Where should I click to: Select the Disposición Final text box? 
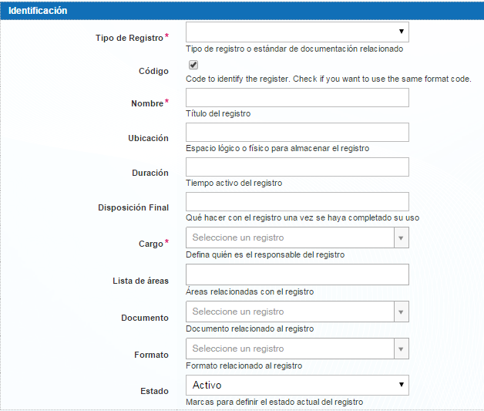click(x=297, y=202)
